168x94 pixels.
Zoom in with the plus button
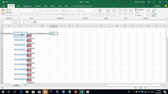click(x=162, y=88)
